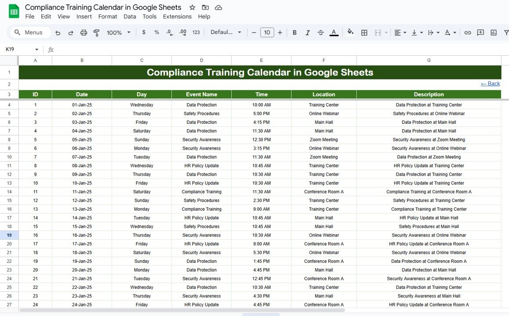Select the select-all corner box
The width and height of the screenshot is (509, 316).
click(x=9, y=60)
